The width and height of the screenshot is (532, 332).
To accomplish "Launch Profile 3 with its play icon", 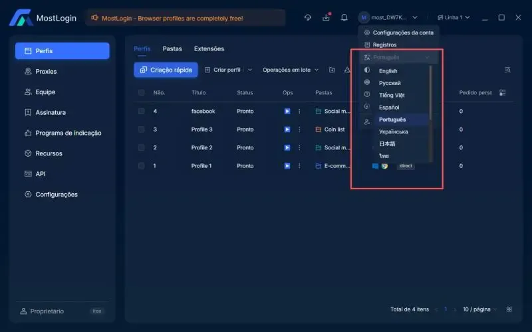I will click(287, 129).
